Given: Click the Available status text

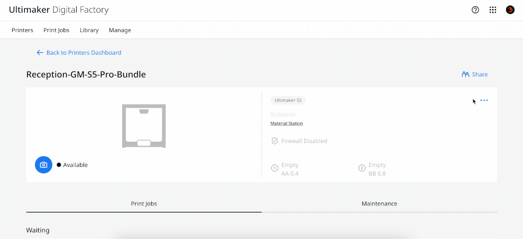Looking at the screenshot, I should 75,165.
